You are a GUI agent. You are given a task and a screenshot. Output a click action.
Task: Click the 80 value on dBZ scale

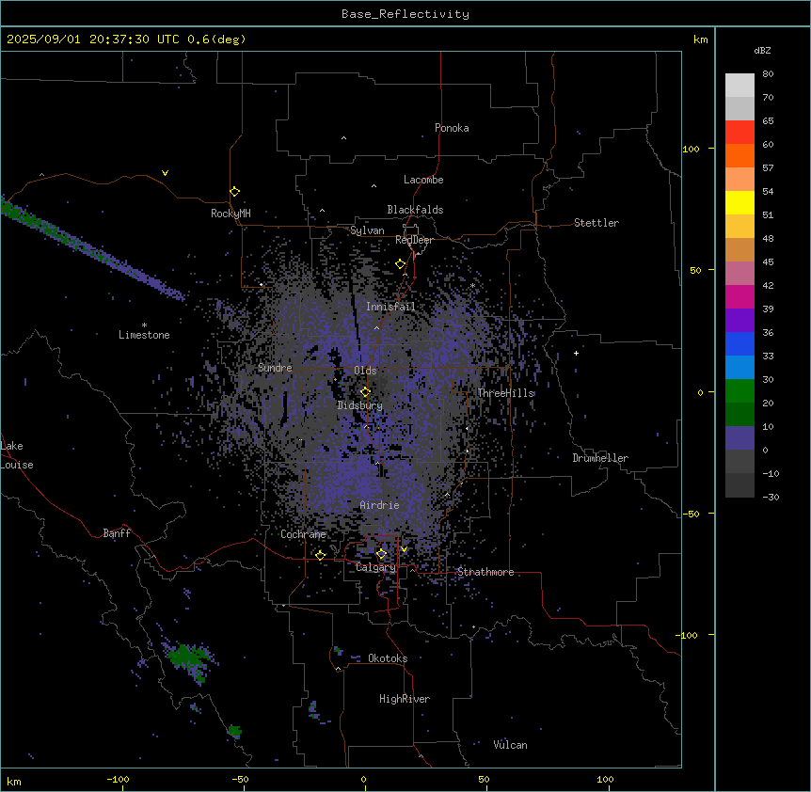768,74
